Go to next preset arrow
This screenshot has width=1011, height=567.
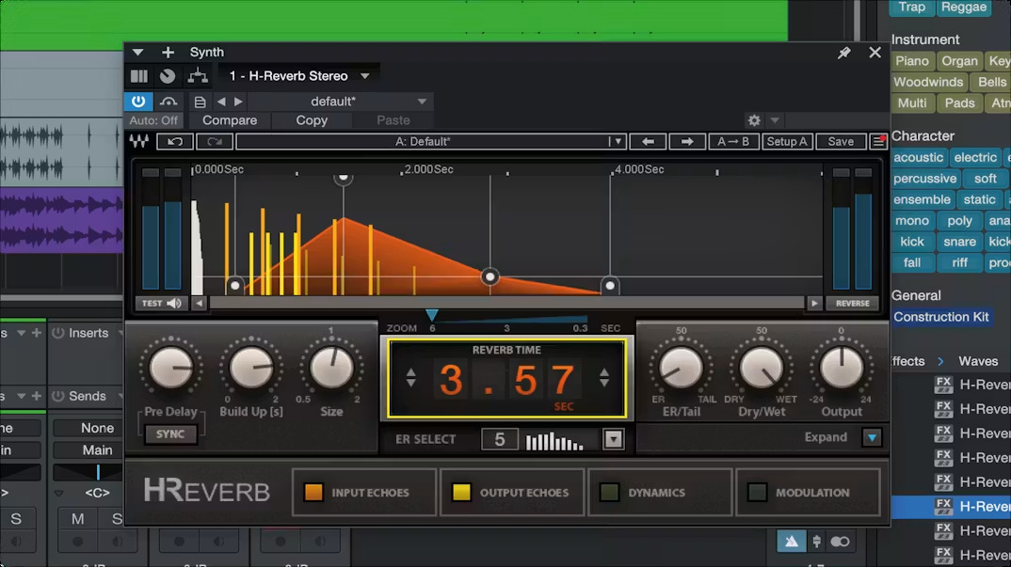[238, 102]
